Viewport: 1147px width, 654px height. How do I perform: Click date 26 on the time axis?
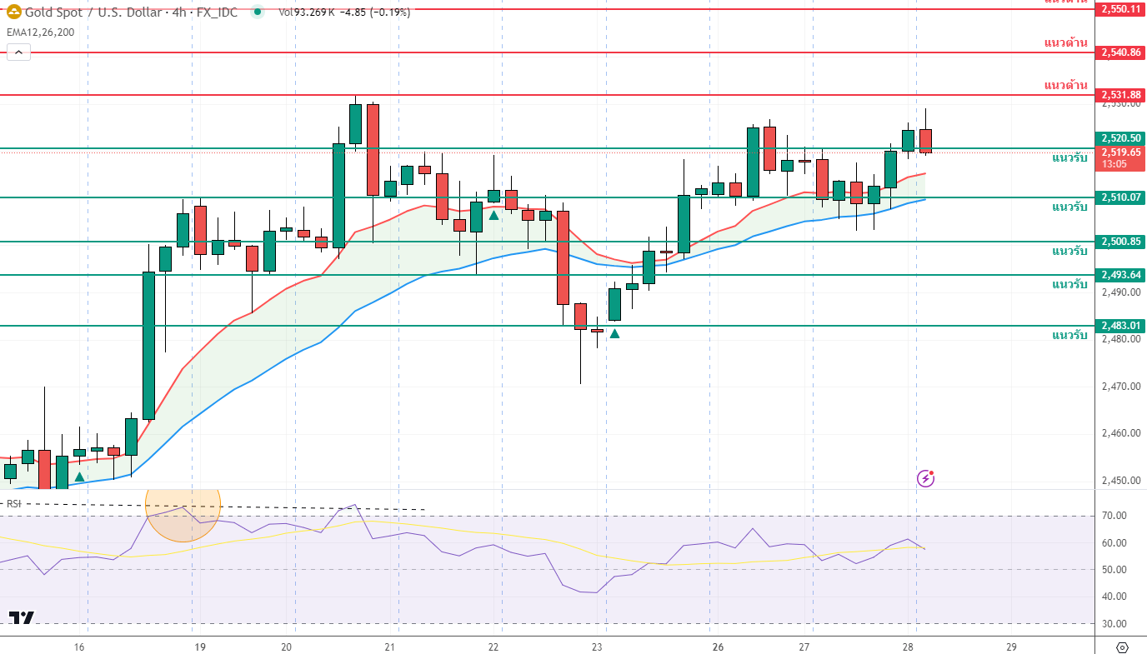(718, 647)
